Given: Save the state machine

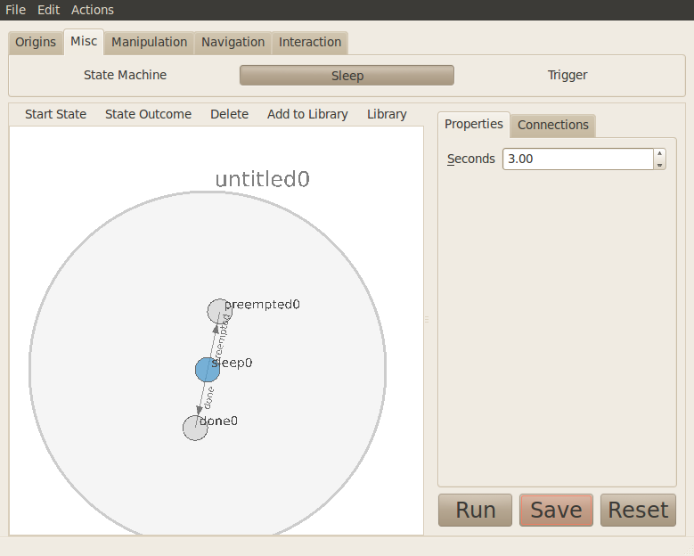Looking at the screenshot, I should click(556, 510).
